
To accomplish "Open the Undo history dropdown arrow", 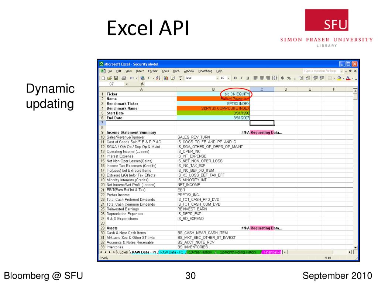I will point(136,78).
